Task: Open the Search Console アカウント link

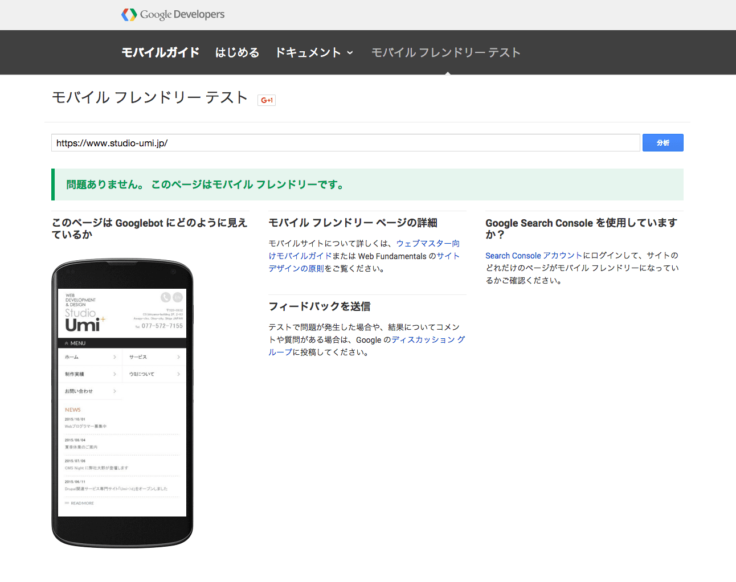Action: point(534,256)
